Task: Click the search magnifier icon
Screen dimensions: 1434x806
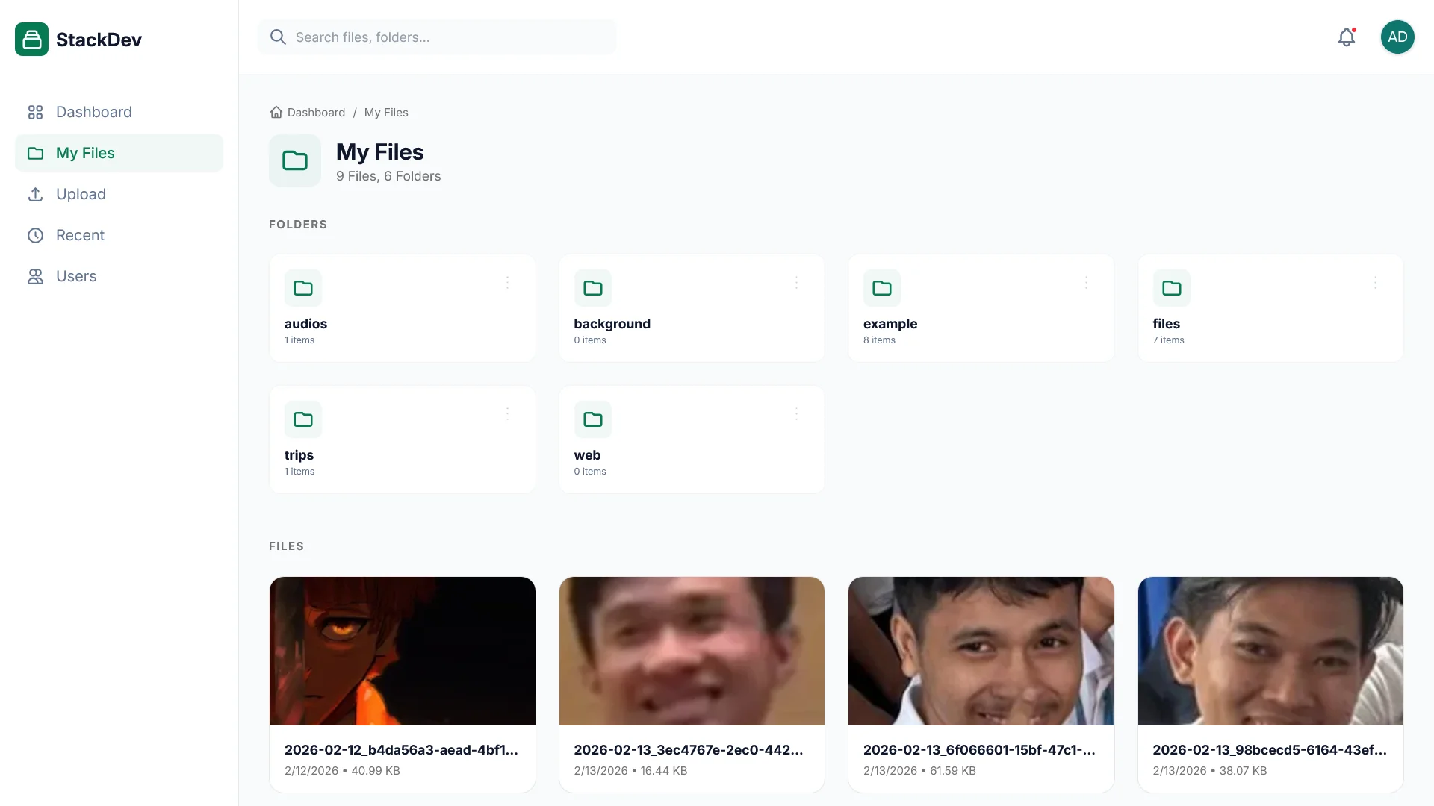Action: point(278,36)
